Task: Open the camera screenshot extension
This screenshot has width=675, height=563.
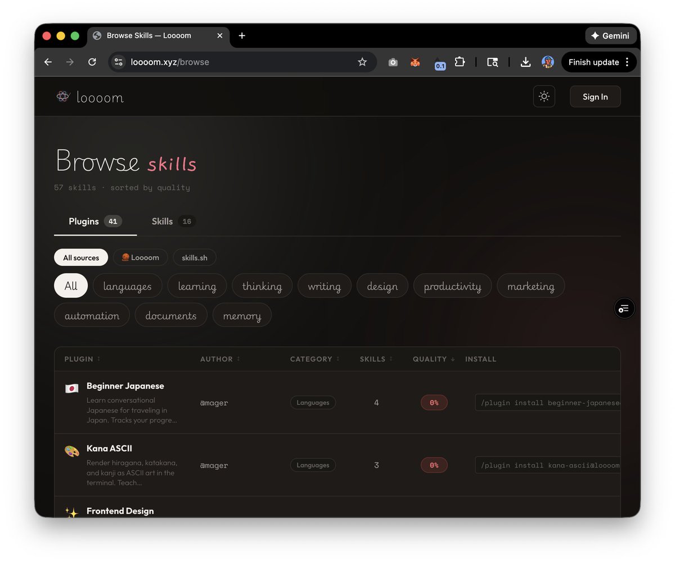Action: 393,62
